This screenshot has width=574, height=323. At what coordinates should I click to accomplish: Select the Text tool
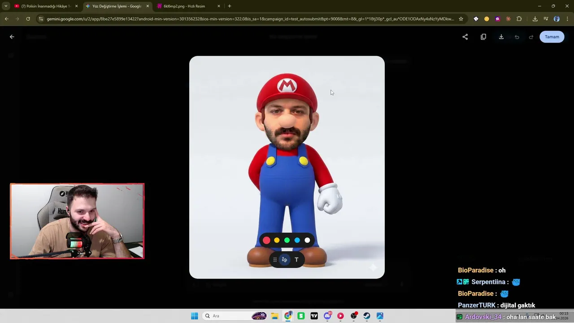[296, 260]
